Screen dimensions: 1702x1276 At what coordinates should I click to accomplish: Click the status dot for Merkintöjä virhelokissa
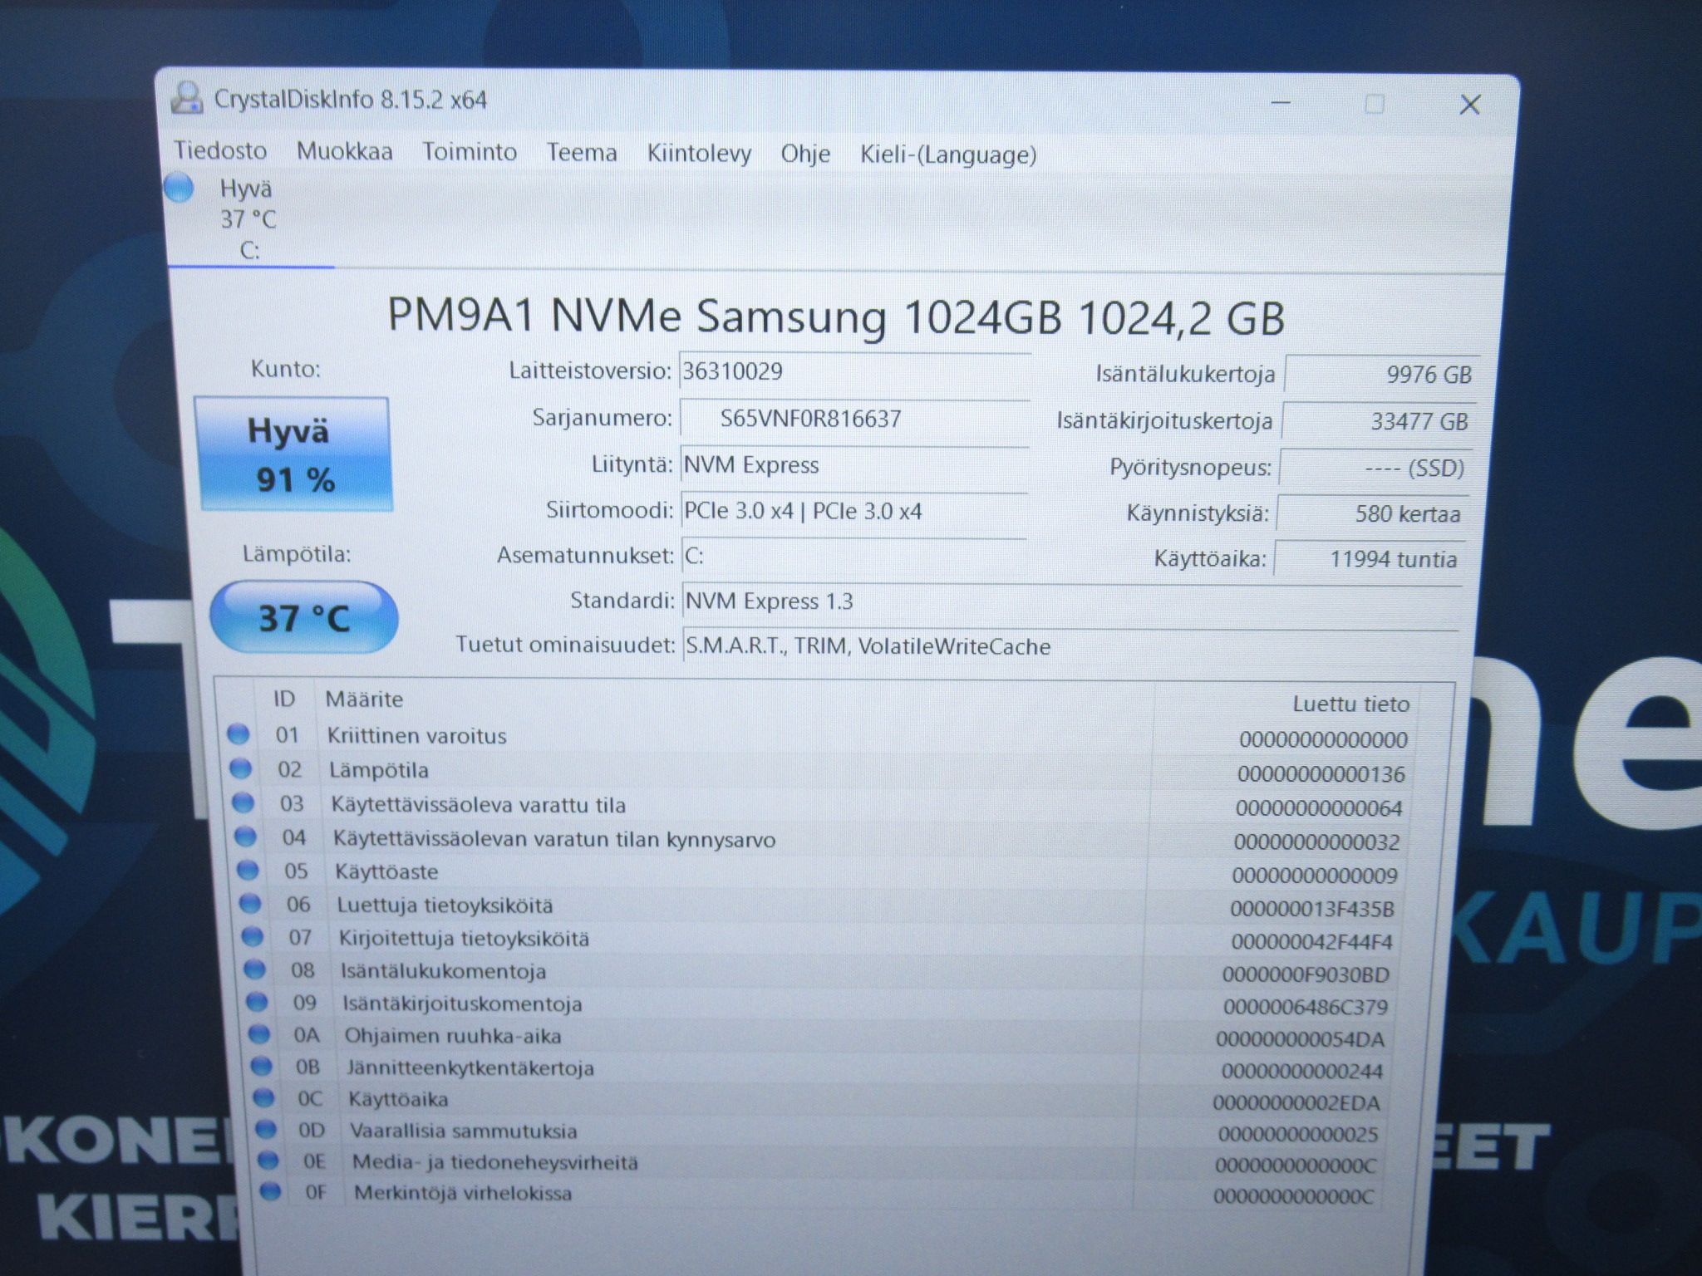(270, 1191)
